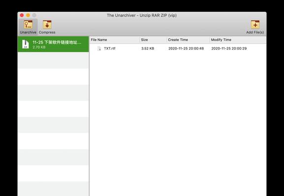The image size is (284, 196).
Task: Click the Add File(s) label
Action: 255,32
